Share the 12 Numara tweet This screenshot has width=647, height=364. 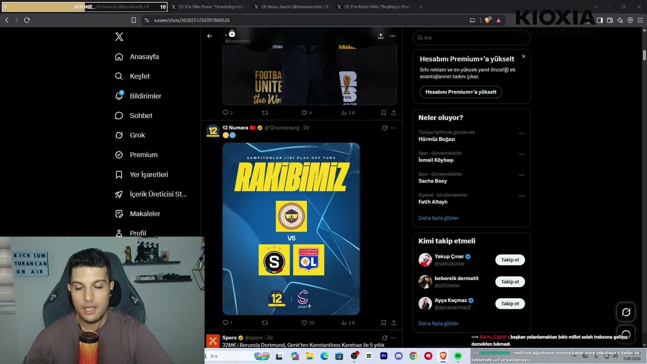click(x=394, y=323)
